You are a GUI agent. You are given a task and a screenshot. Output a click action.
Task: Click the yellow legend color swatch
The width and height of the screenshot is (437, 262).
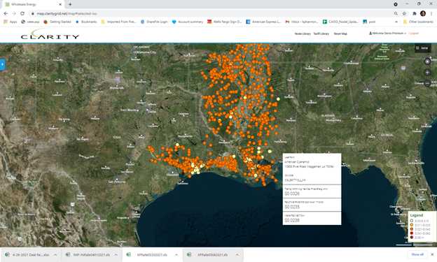pos(412,225)
